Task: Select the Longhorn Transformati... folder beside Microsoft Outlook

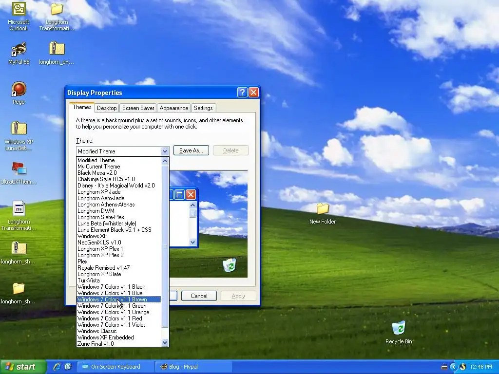Action: click(x=57, y=16)
